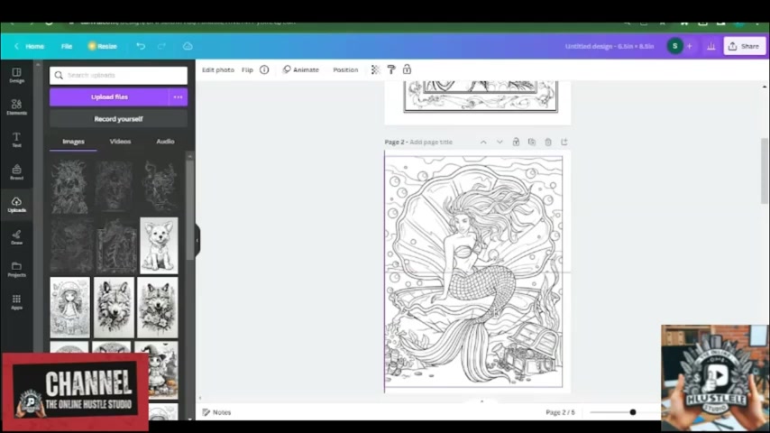770x433 pixels.
Task: Click the plus icon to add collaborators
Action: pos(690,46)
